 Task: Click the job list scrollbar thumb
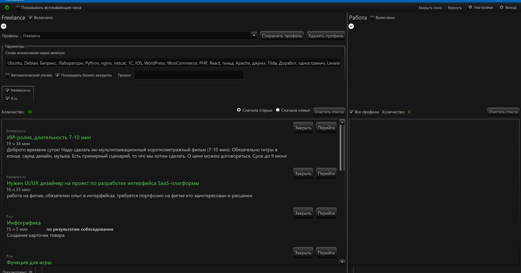[x=342, y=147]
